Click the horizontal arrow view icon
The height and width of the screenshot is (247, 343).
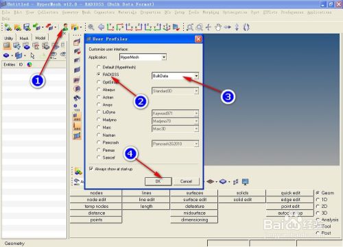[x=227, y=27]
